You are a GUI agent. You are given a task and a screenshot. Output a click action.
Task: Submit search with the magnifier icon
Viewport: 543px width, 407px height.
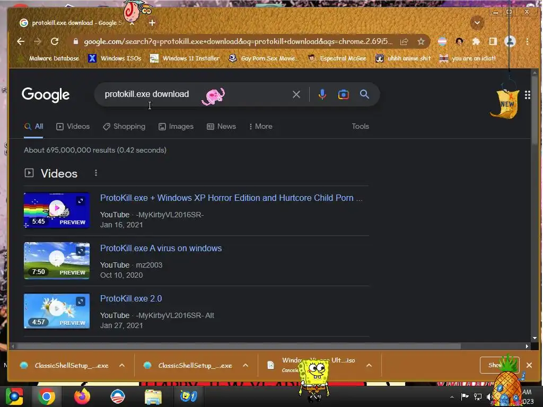pyautogui.click(x=364, y=94)
